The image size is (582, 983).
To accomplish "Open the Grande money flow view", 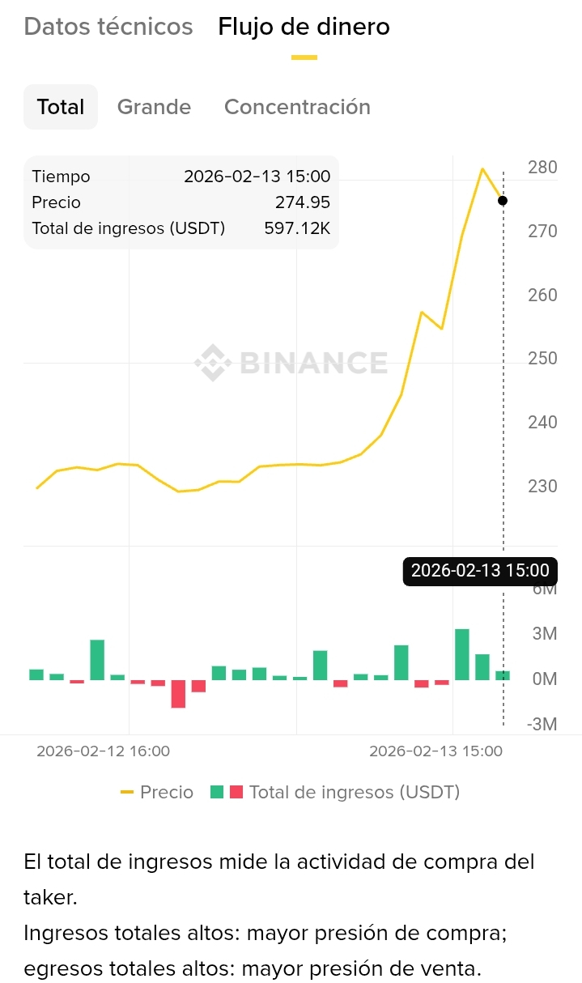I will tap(154, 107).
